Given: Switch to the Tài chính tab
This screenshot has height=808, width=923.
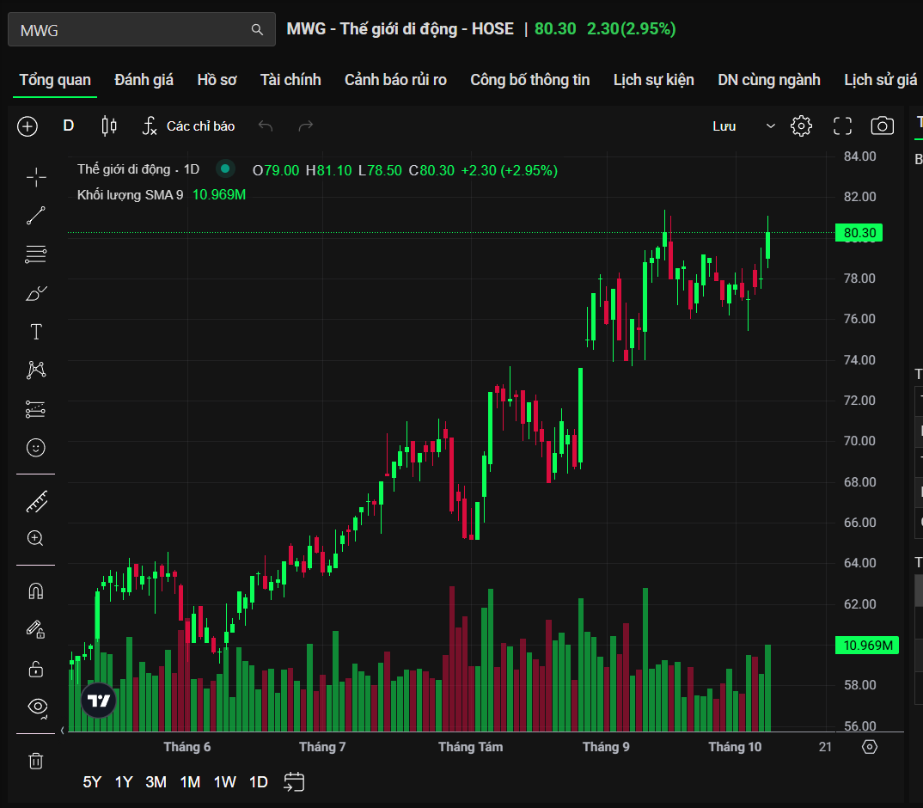Looking at the screenshot, I should pyautogui.click(x=290, y=80).
